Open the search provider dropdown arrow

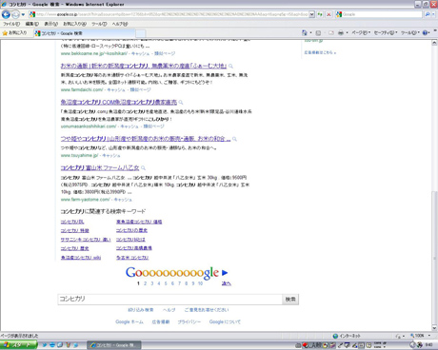433,14
